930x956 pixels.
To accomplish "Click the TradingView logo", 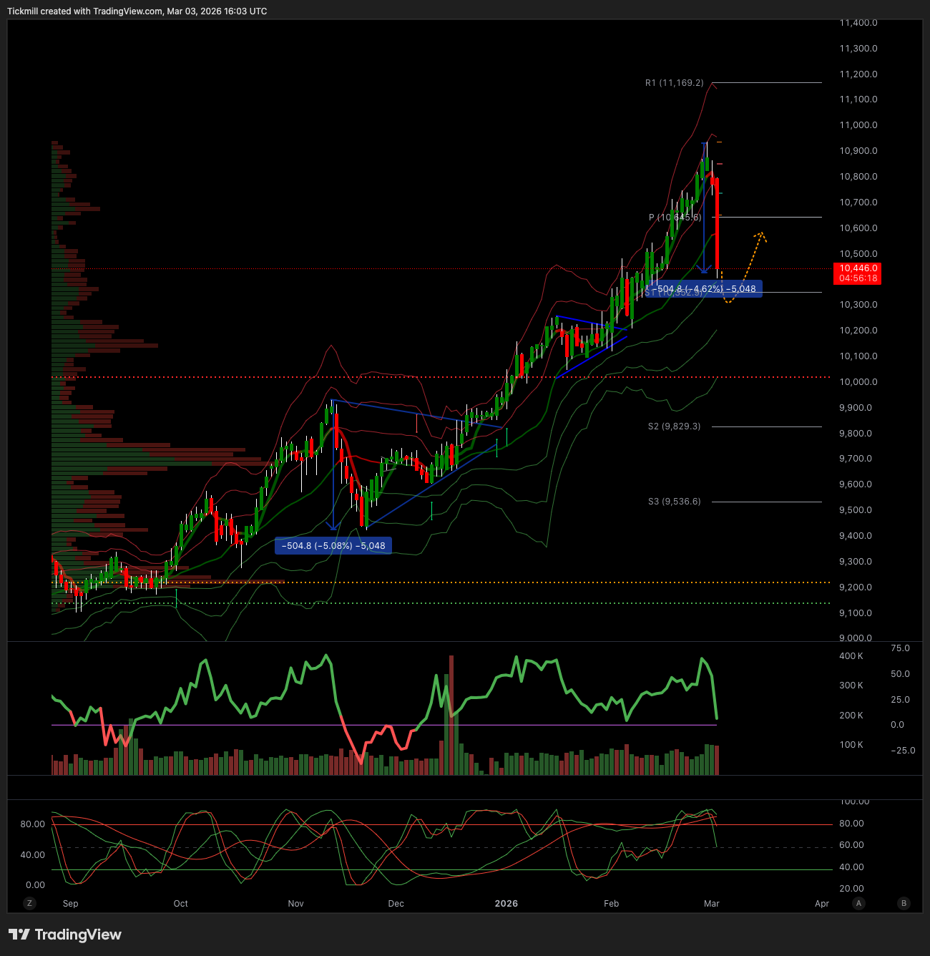I will [64, 935].
